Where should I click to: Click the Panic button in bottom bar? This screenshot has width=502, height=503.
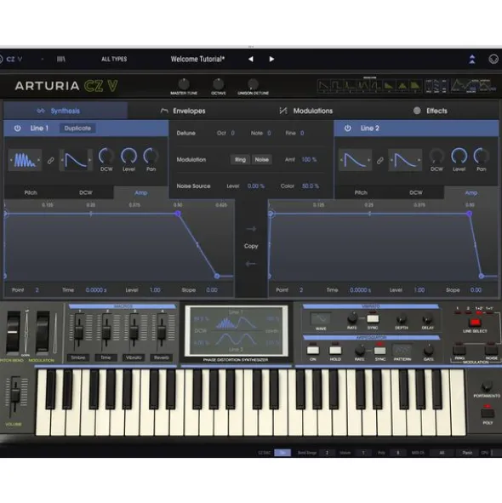click(467, 453)
